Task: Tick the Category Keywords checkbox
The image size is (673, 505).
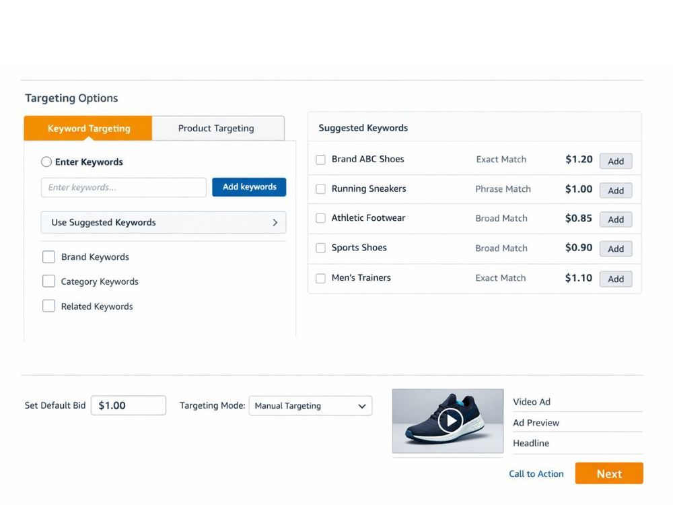Action: pyautogui.click(x=49, y=281)
